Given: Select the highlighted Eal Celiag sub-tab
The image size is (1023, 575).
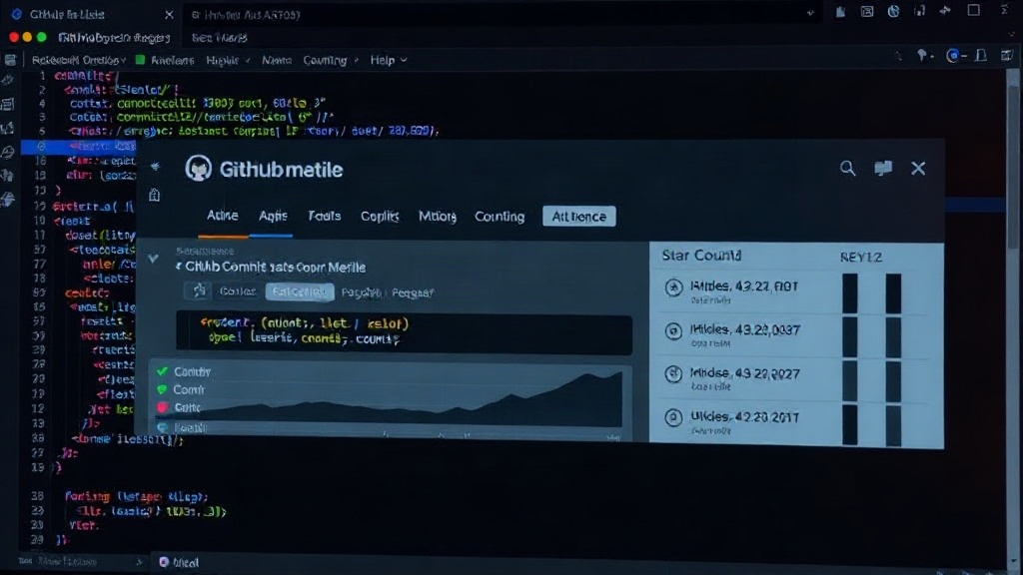Looking at the screenshot, I should click(300, 291).
